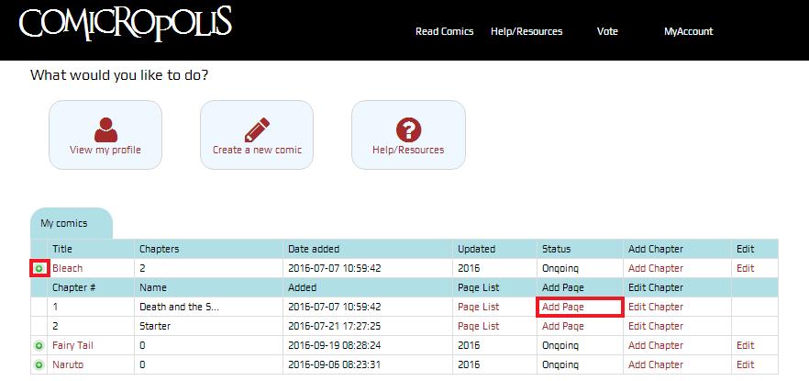Expand the Fairy Tail chapter list

39,346
